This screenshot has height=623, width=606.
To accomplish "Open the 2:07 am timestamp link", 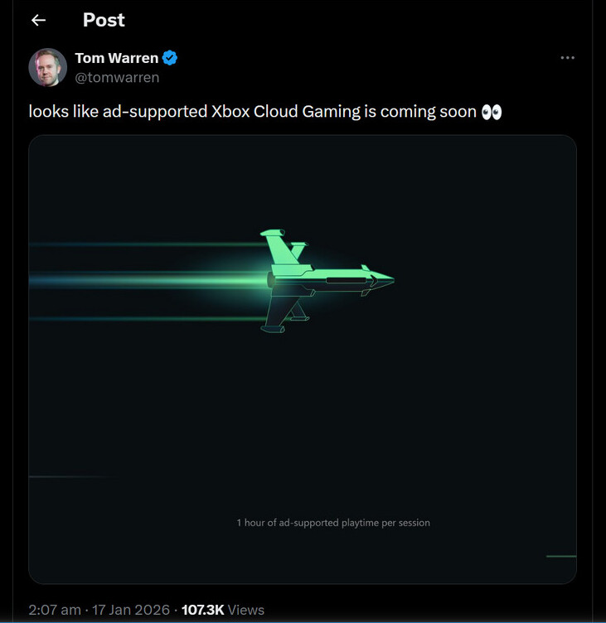I will pos(55,610).
